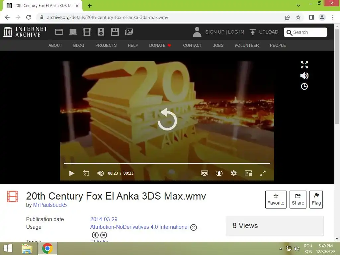Click the magnifier icon in the search box
The height and width of the screenshot is (255, 340).
pos(289,33)
